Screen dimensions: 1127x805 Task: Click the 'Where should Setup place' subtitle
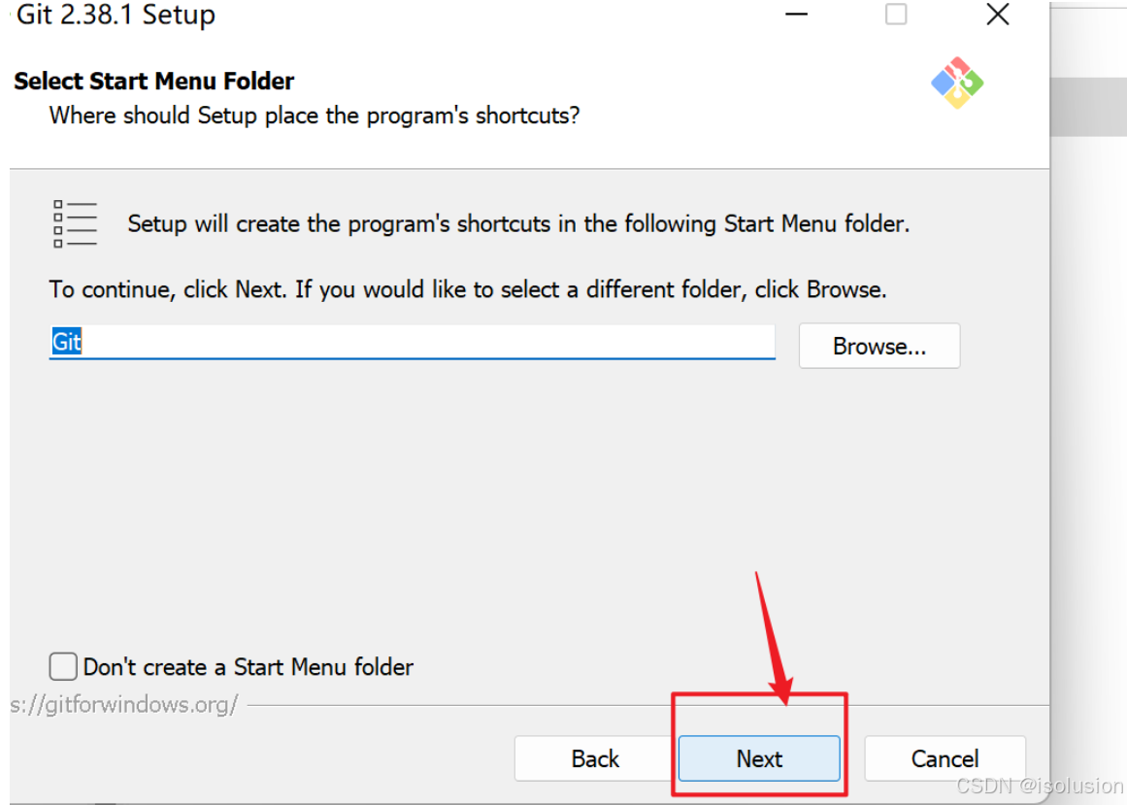tap(315, 115)
